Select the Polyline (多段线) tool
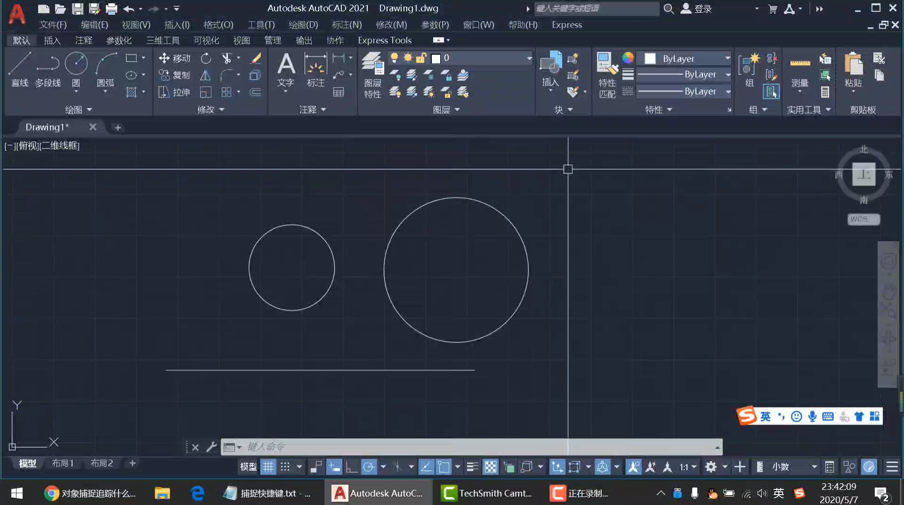The image size is (904, 505). pyautogui.click(x=48, y=70)
